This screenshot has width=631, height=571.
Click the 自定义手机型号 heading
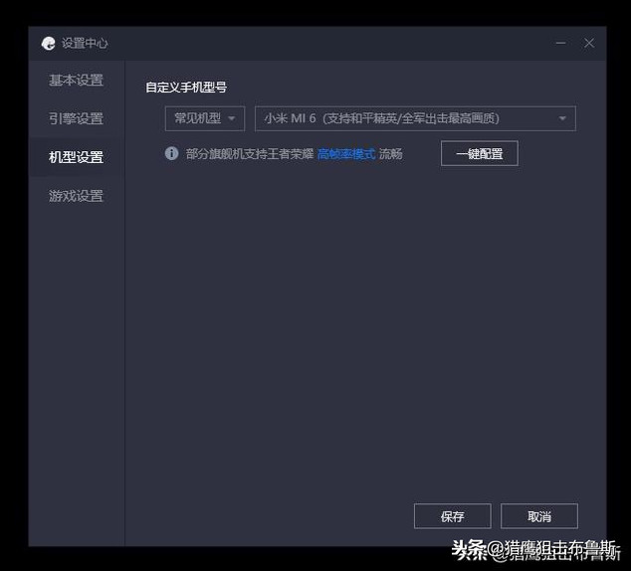coord(186,88)
